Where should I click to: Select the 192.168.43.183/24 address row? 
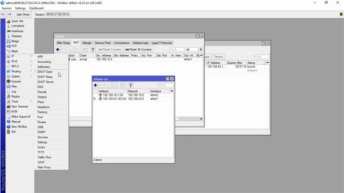133,99
